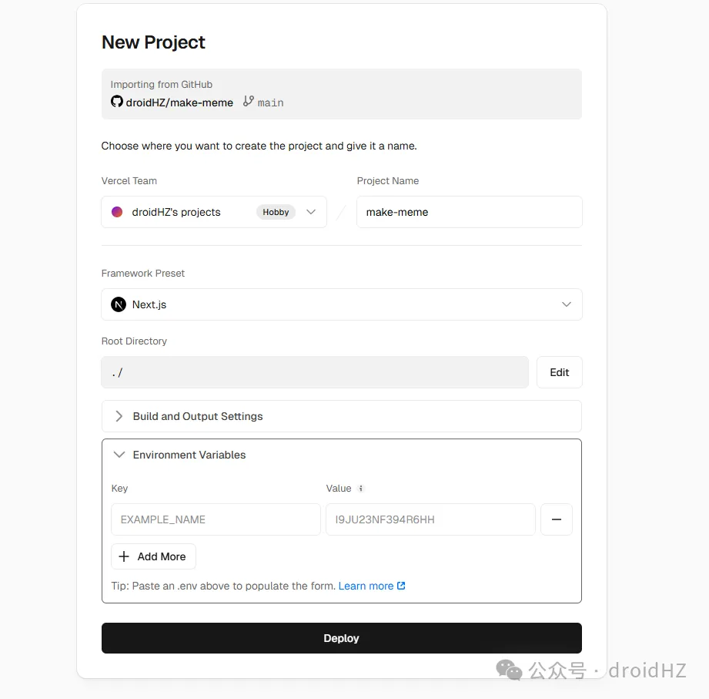Click the external link icon after Learn more
Viewport: 709px width, 699px height.
tap(401, 586)
